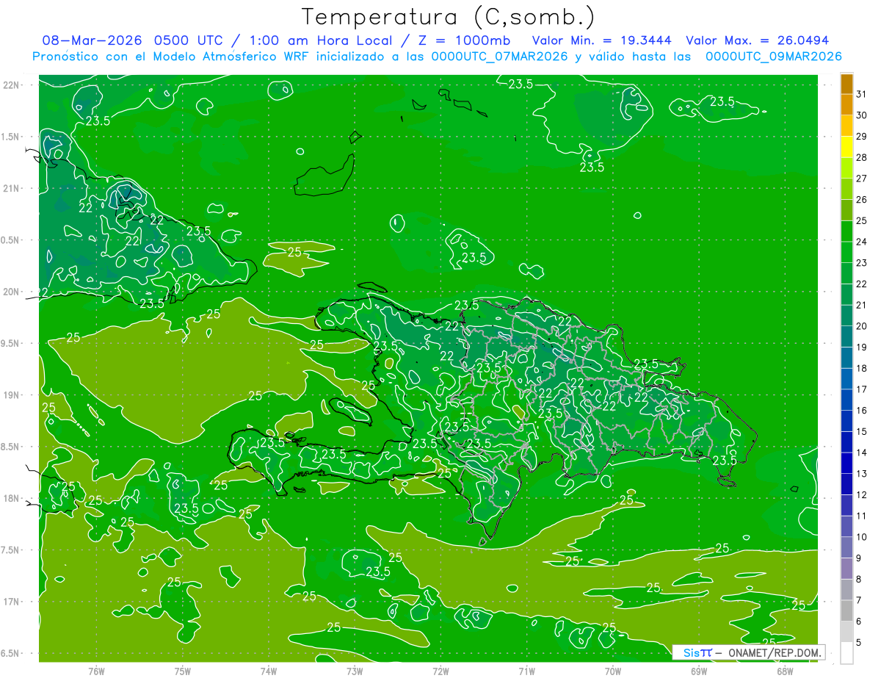
Task: Click the '21N' latitude axis label
Action: pos(12,188)
